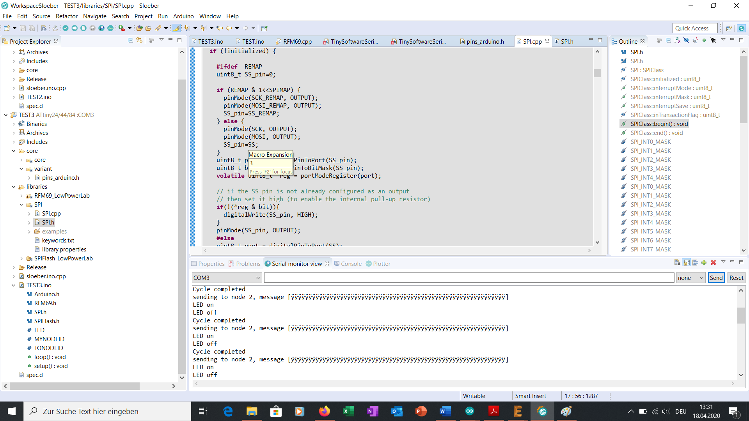Image resolution: width=749 pixels, height=421 pixels.
Task: Collapse the libraries folder
Action: point(14,187)
